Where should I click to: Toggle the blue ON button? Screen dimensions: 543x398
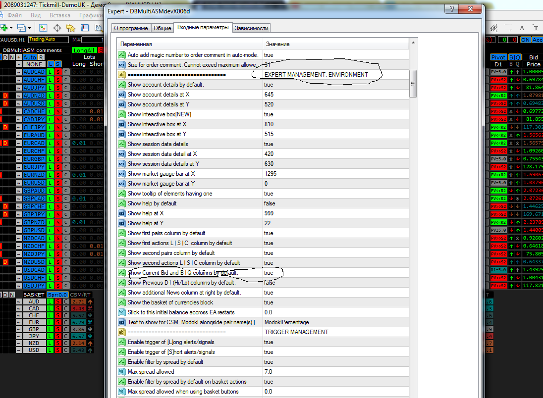[x=525, y=40]
